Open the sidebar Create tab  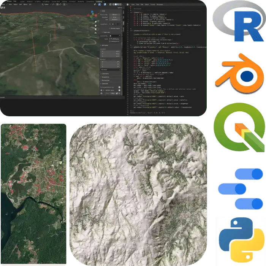[x=123, y=29]
